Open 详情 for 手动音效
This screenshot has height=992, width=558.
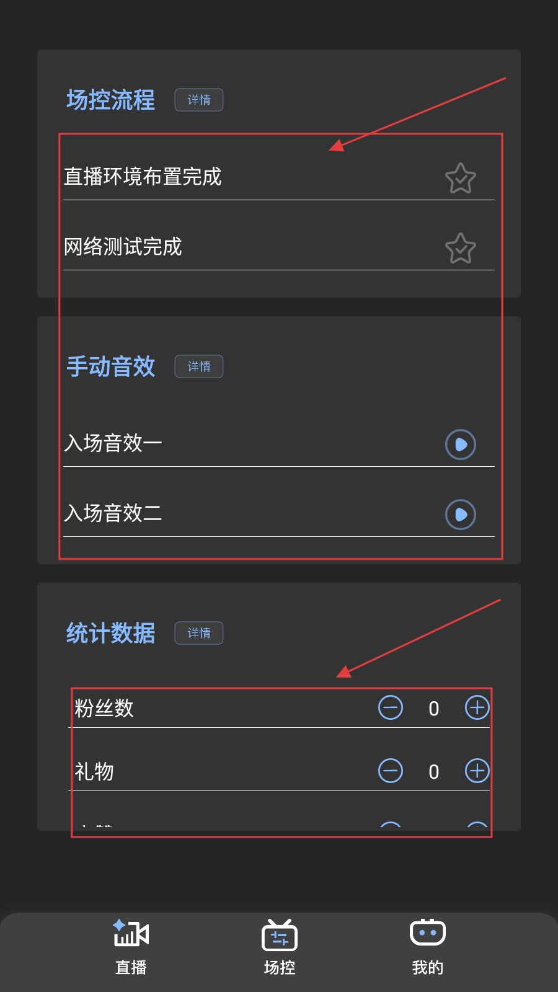tap(199, 366)
